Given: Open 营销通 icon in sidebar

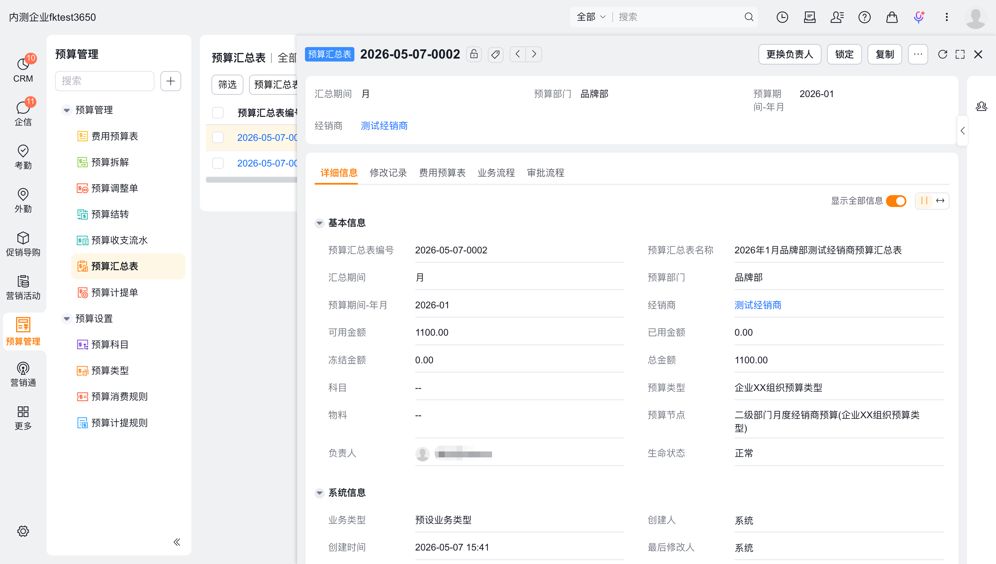Looking at the screenshot, I should (23, 374).
